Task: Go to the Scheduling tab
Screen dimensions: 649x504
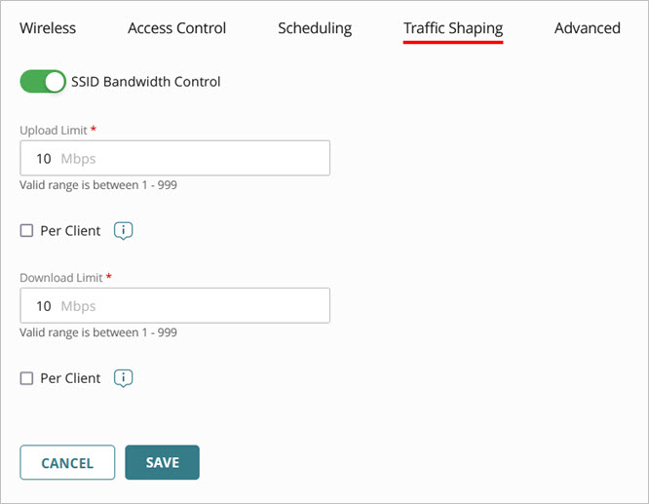Action: 315,28
